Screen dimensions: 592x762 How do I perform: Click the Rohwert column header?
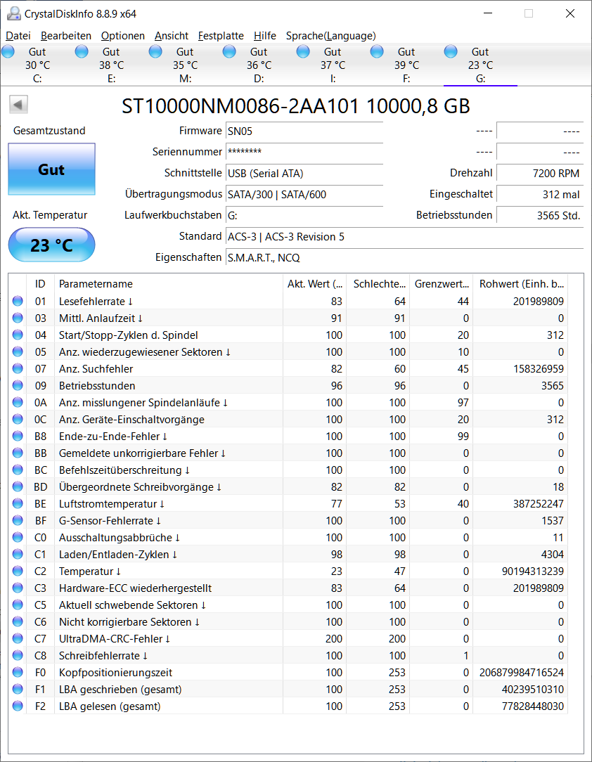(x=520, y=283)
